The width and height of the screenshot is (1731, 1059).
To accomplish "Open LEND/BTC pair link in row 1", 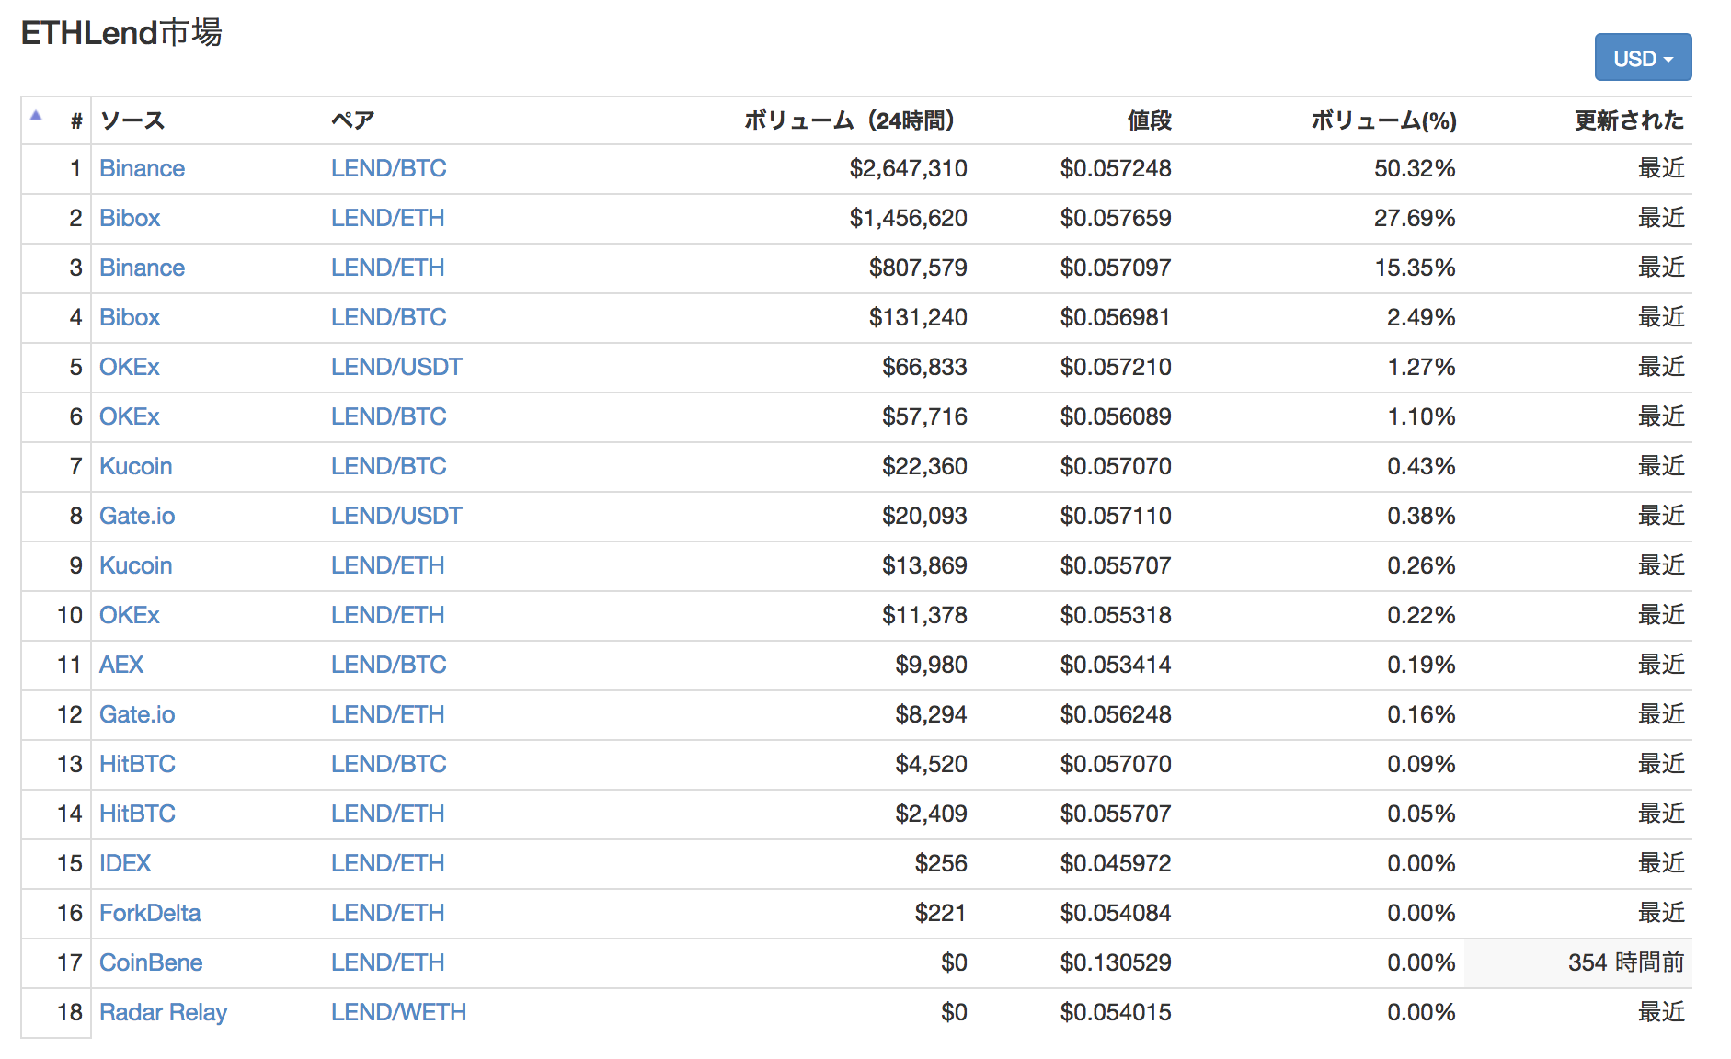I will tap(388, 168).
